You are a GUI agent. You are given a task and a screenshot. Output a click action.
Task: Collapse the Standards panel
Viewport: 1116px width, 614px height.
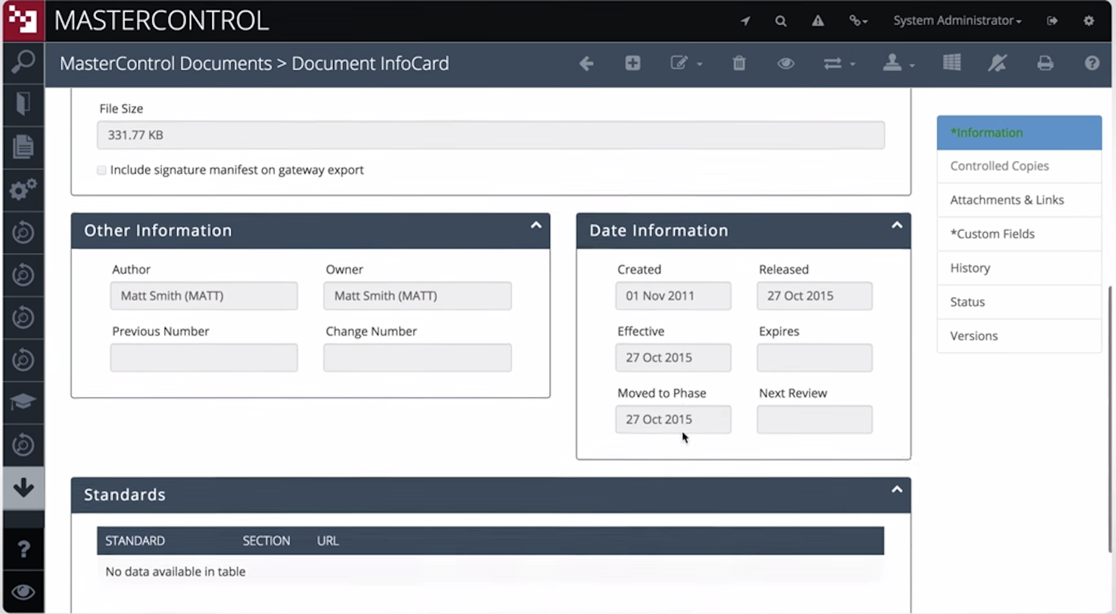[x=896, y=489]
